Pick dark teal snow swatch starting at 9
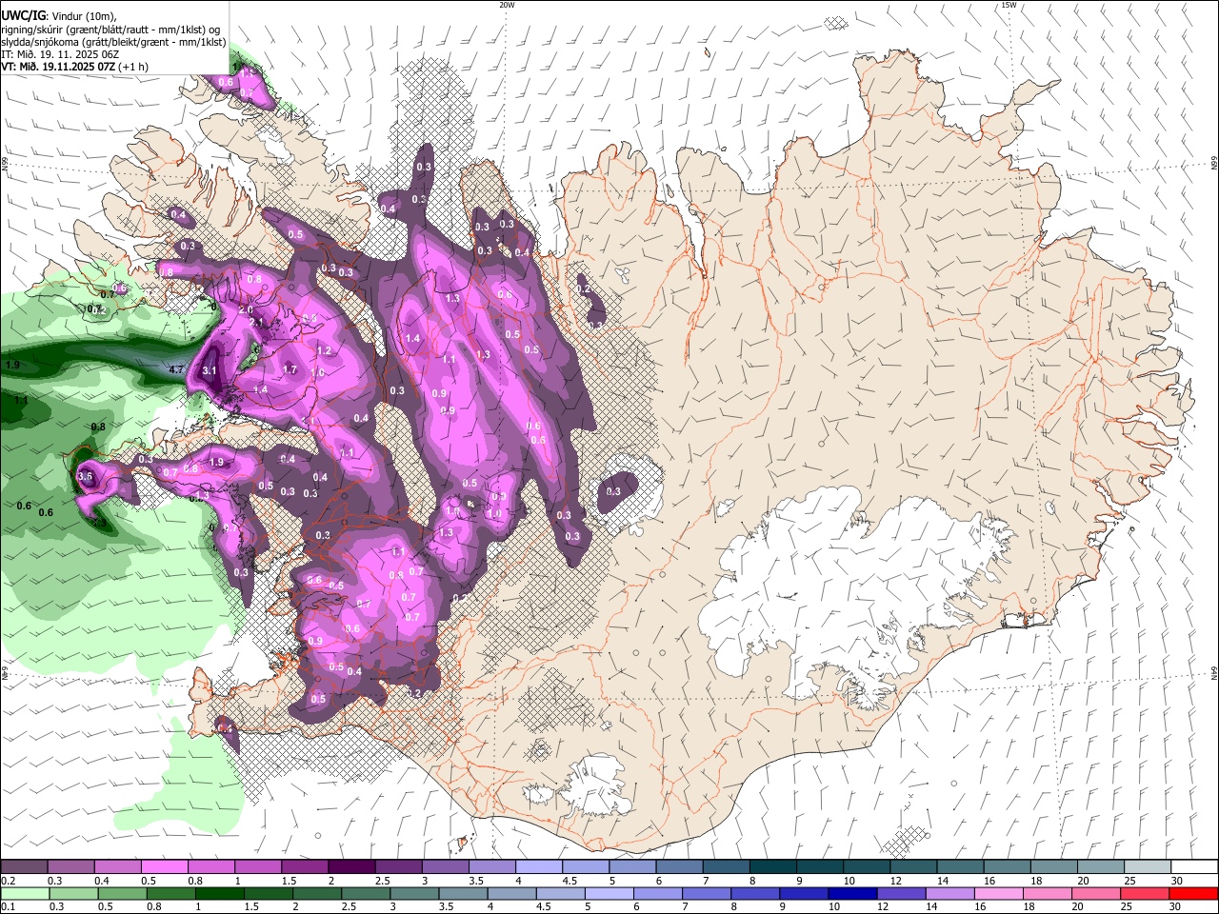Image resolution: width=1219 pixels, height=914 pixels. pos(819,867)
